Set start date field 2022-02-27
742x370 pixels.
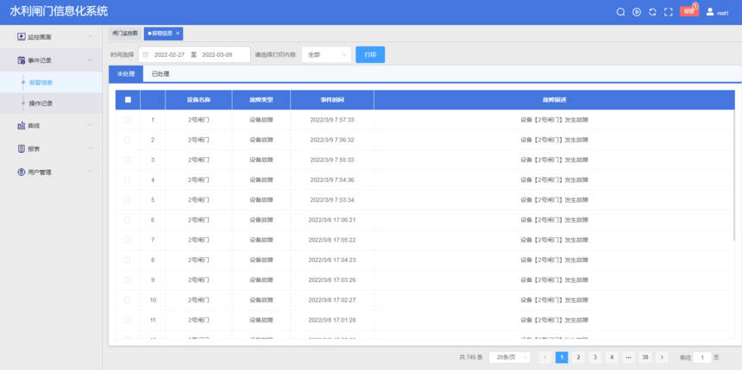click(169, 54)
